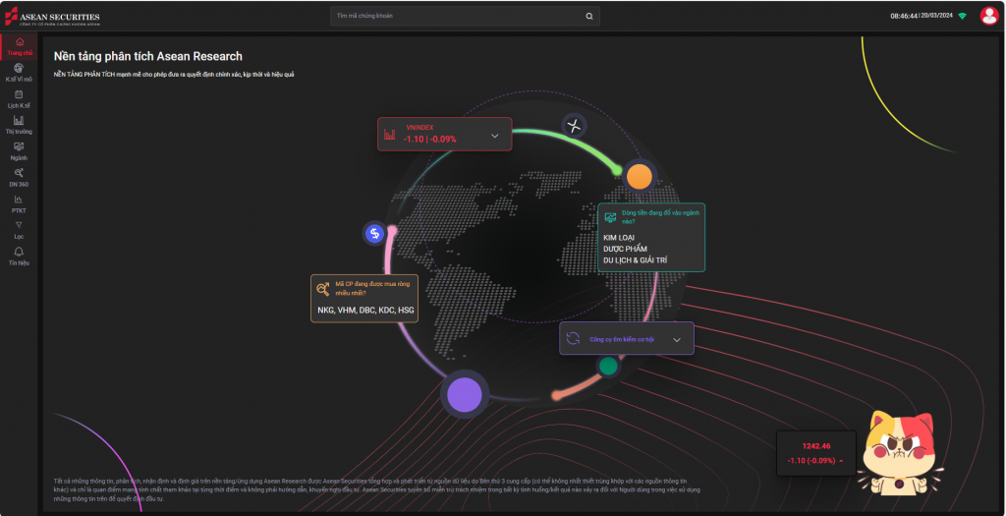Click the VNINDEX bar chart icon
Viewport: 1006px width, 516px height.
pyautogui.click(x=389, y=134)
